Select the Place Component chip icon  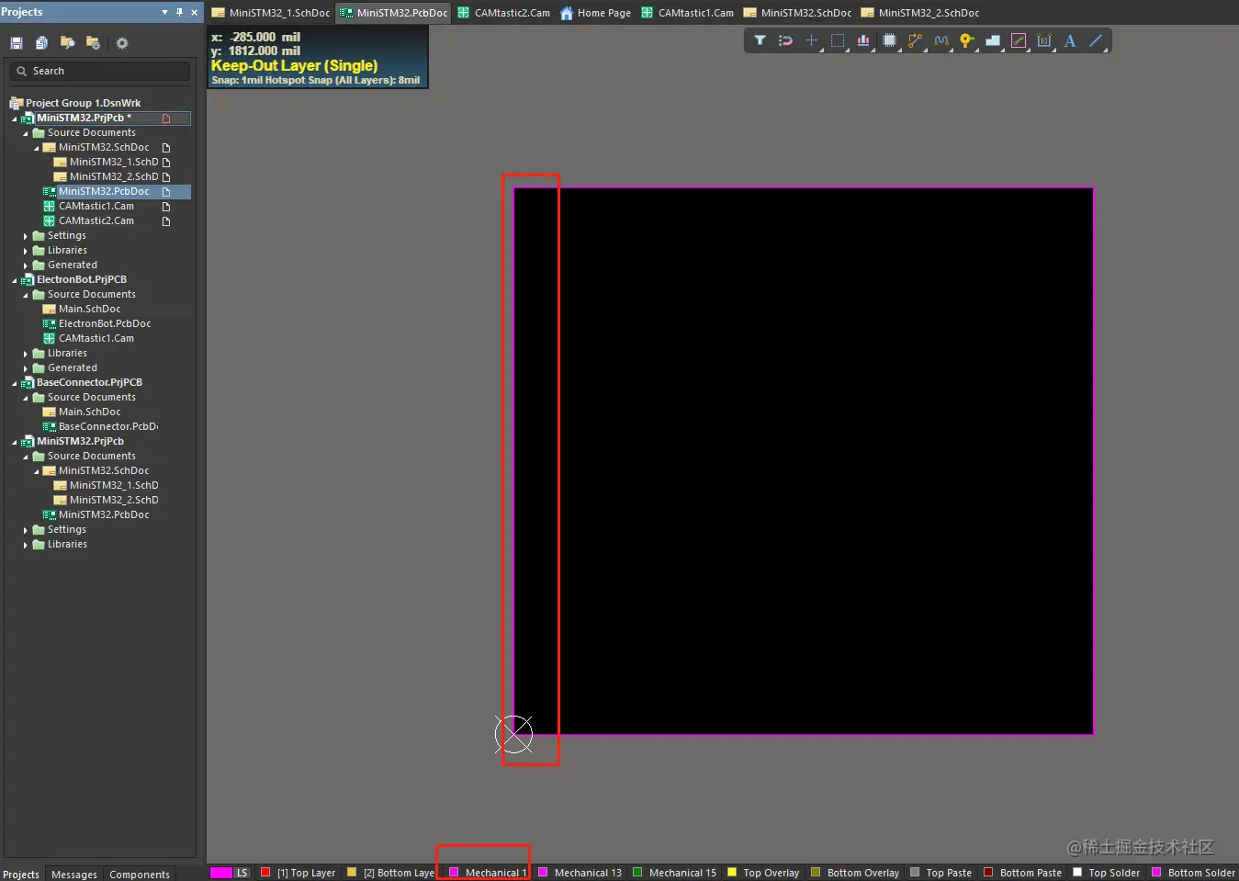point(889,40)
